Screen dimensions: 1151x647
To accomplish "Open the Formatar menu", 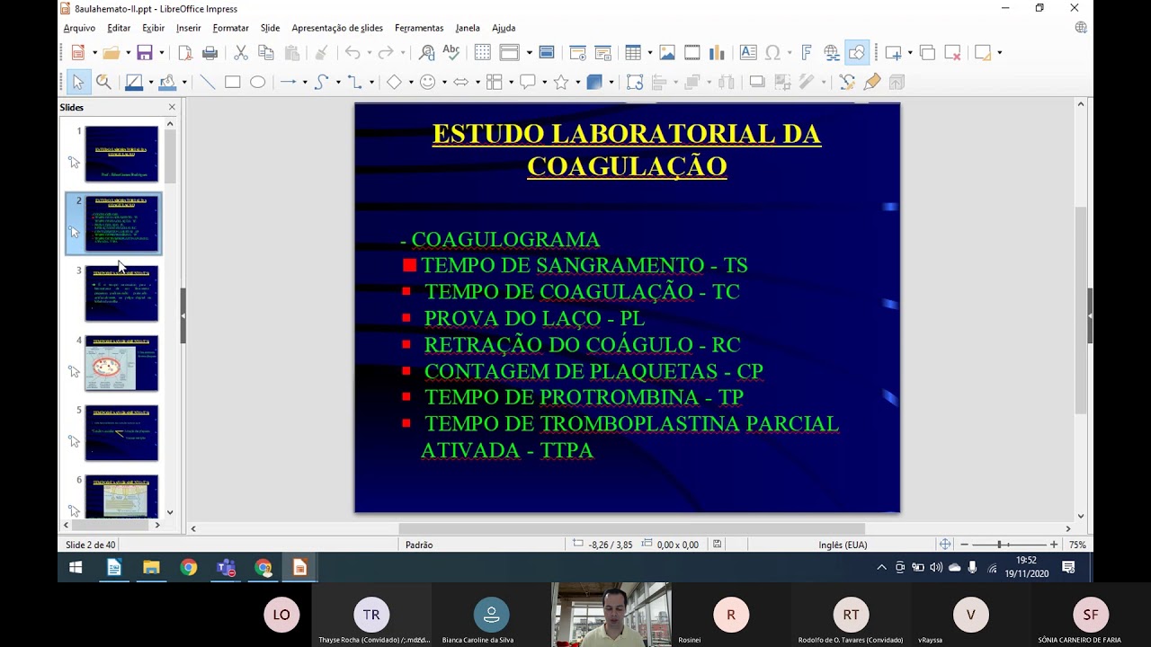I will (x=230, y=28).
